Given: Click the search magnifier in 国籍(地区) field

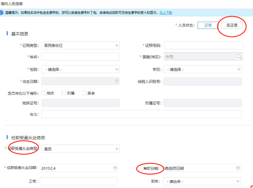Looking at the screenshot, I should click(239, 57).
